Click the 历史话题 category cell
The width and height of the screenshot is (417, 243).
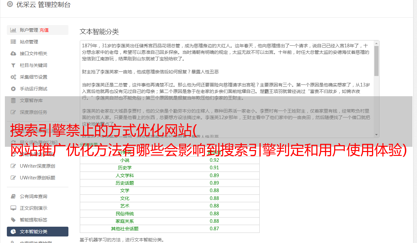(124, 183)
